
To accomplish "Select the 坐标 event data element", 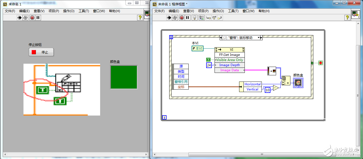I will click(181, 87).
